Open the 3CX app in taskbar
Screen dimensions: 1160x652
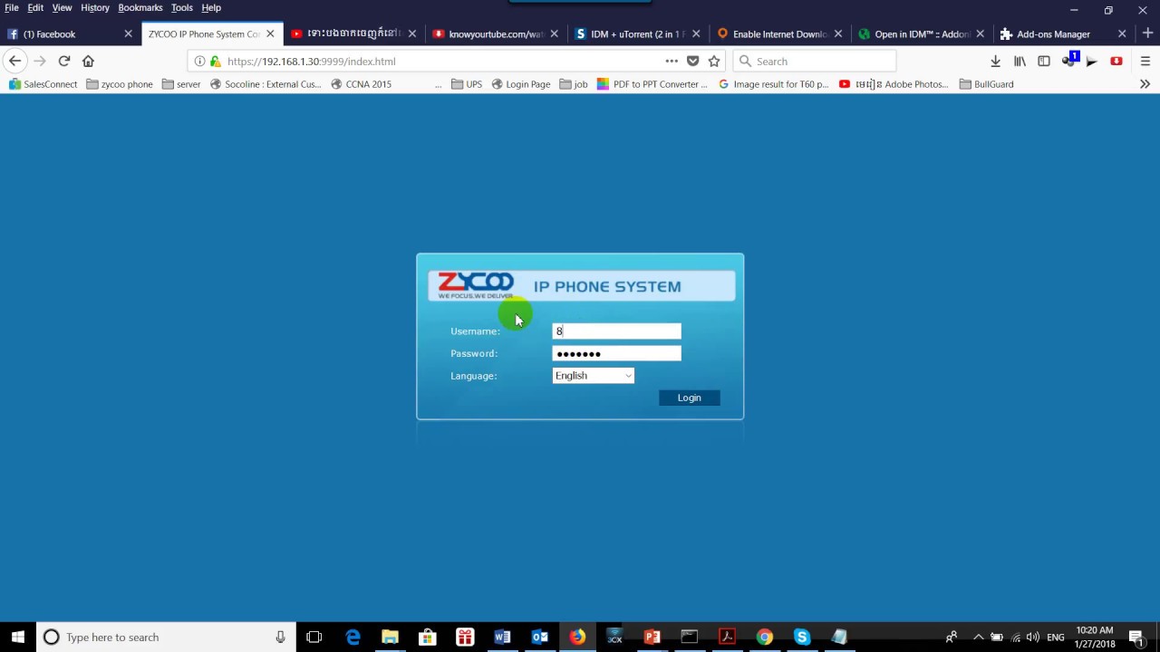coord(614,637)
